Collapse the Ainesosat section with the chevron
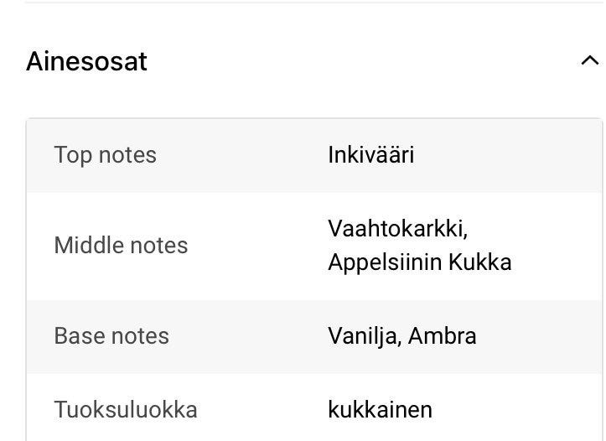 coord(589,60)
